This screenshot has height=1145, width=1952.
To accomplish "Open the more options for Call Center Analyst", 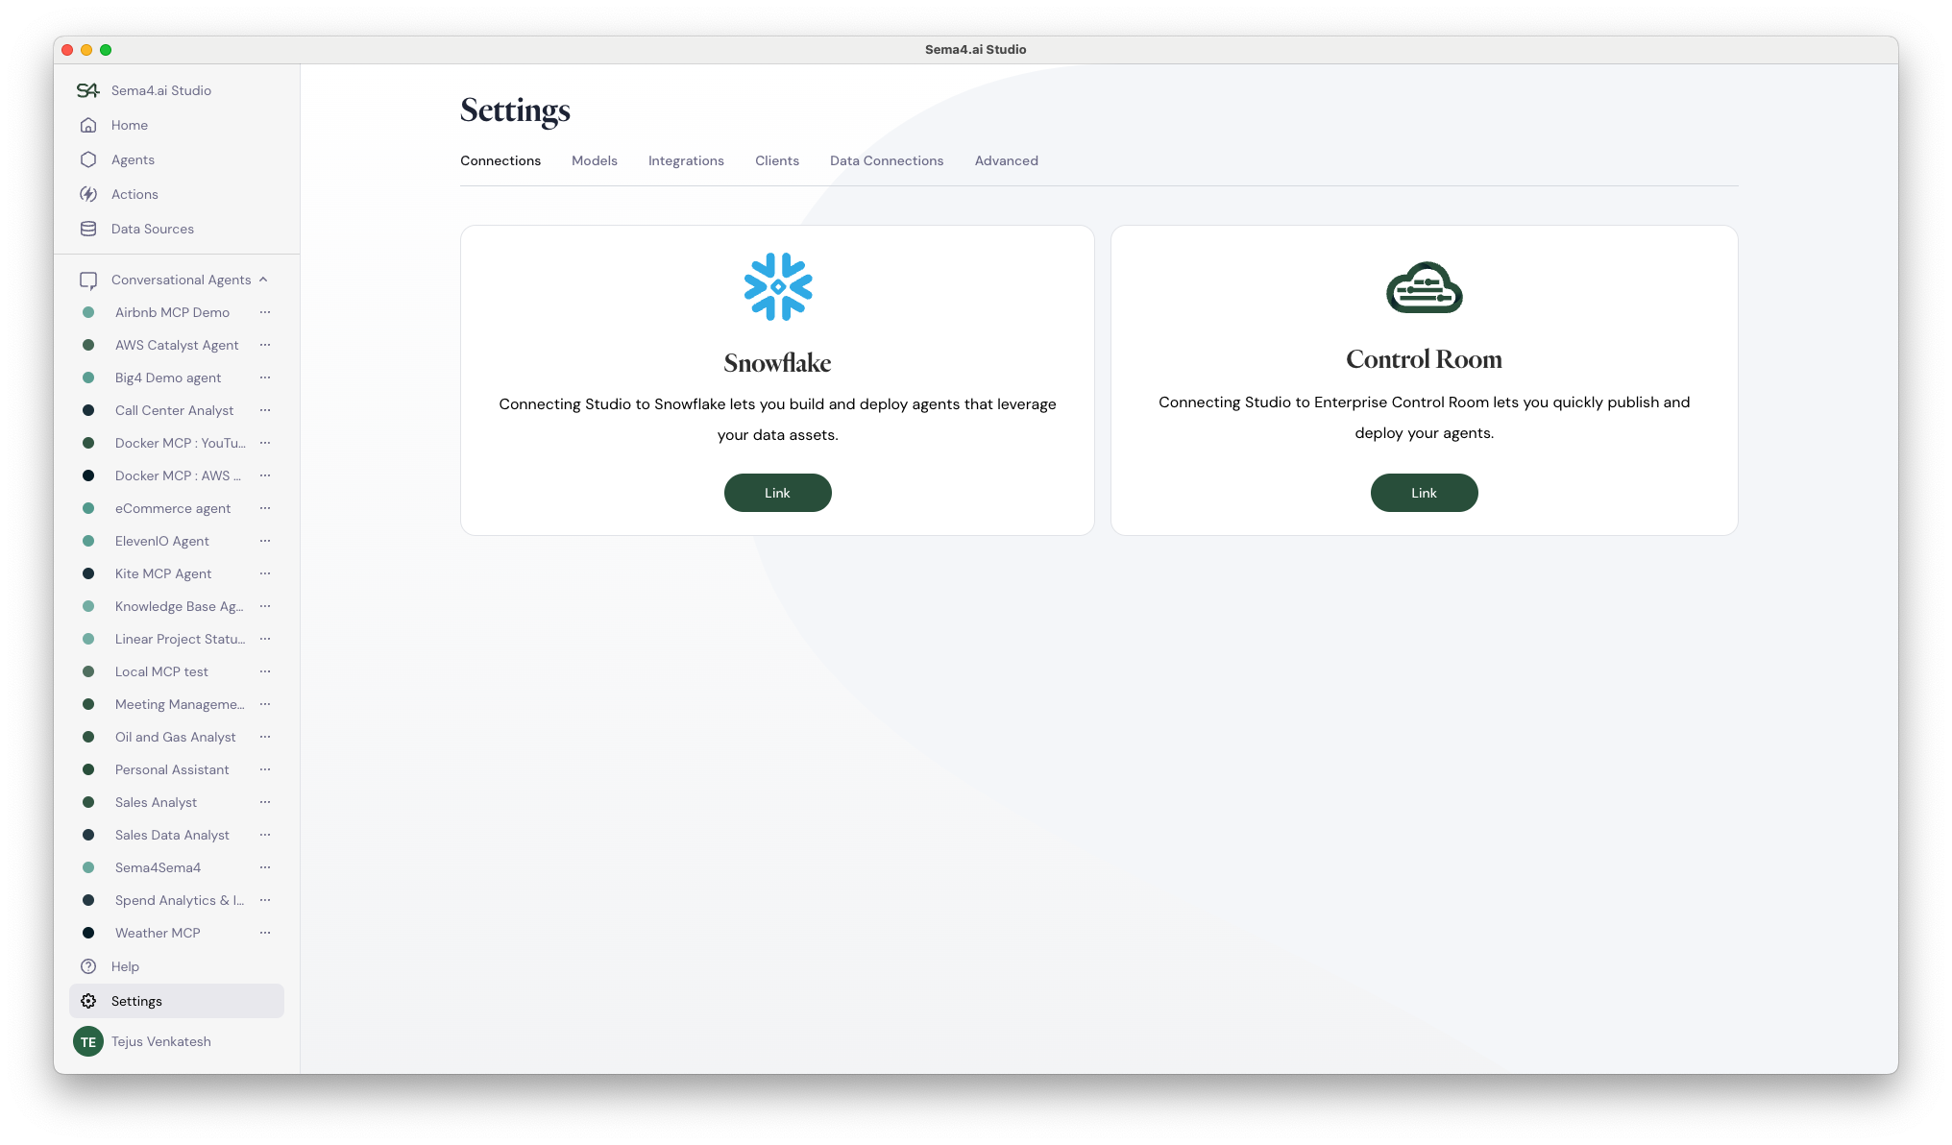I will click(265, 410).
